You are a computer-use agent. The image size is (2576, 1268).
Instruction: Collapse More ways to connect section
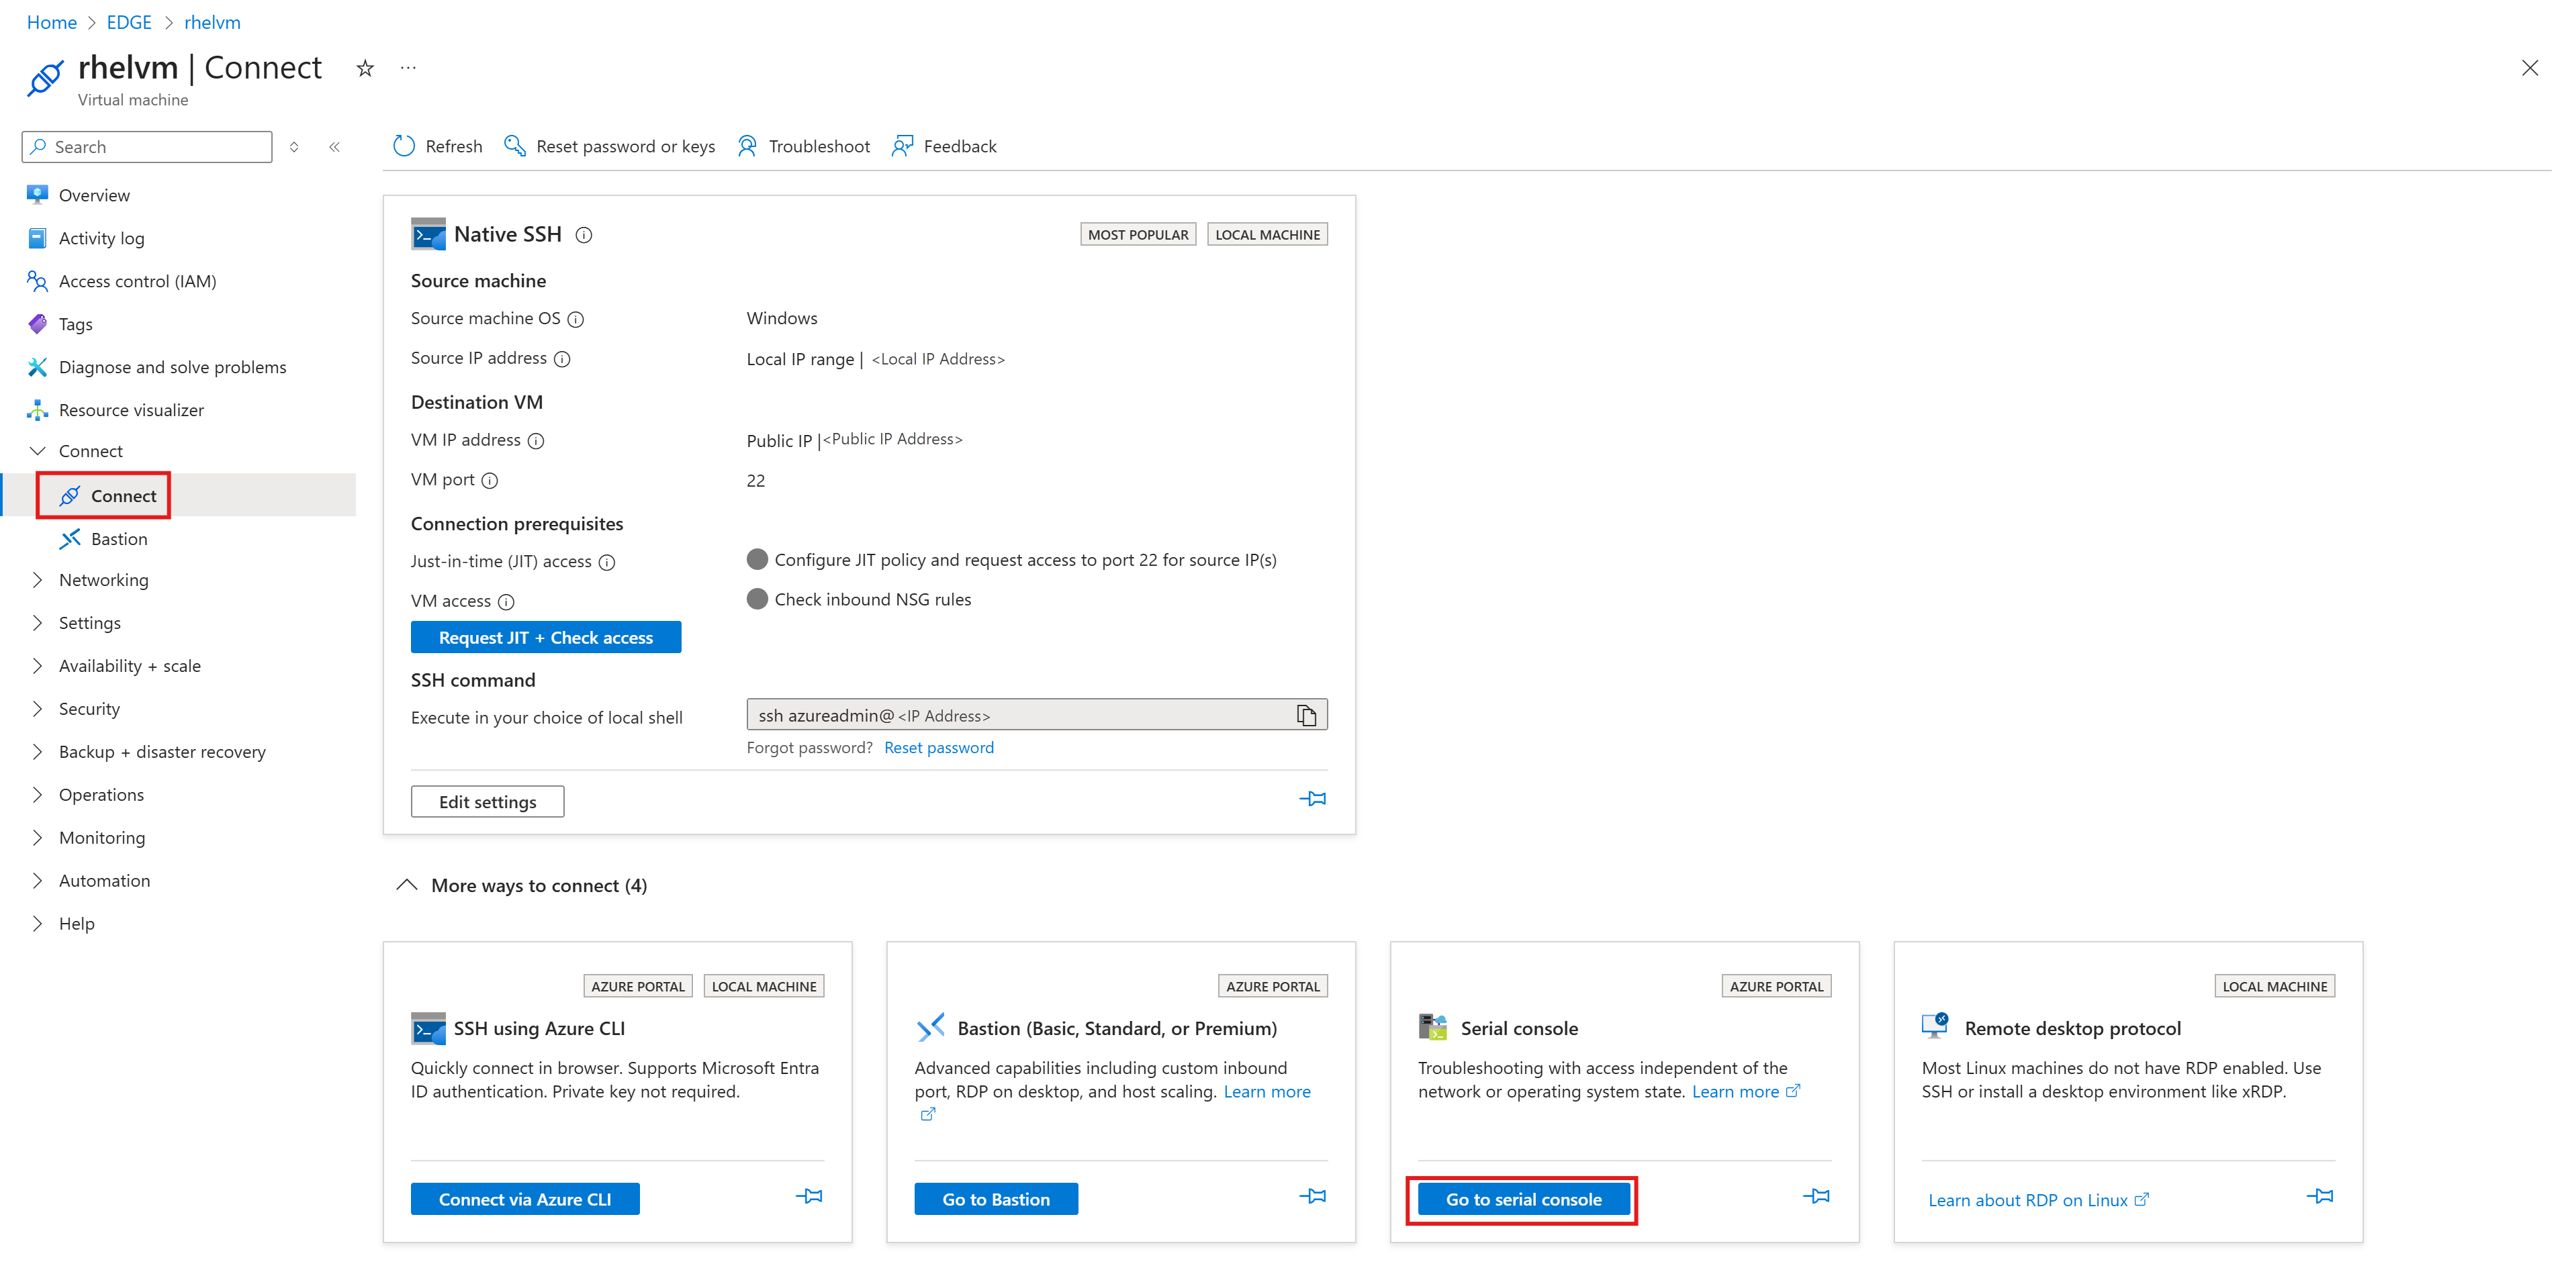coord(407,885)
